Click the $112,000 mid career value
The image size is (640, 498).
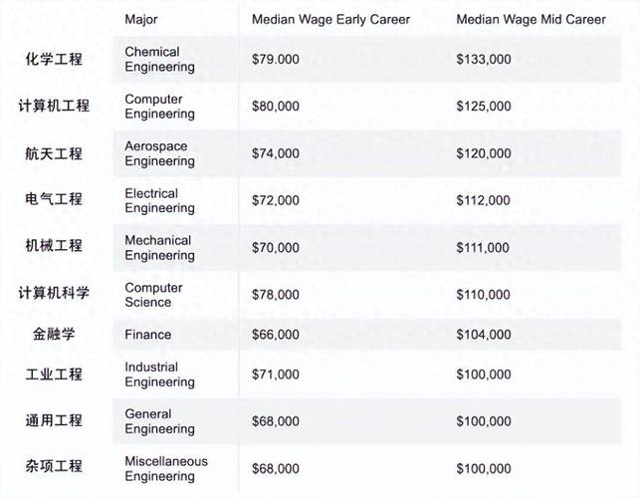(484, 200)
